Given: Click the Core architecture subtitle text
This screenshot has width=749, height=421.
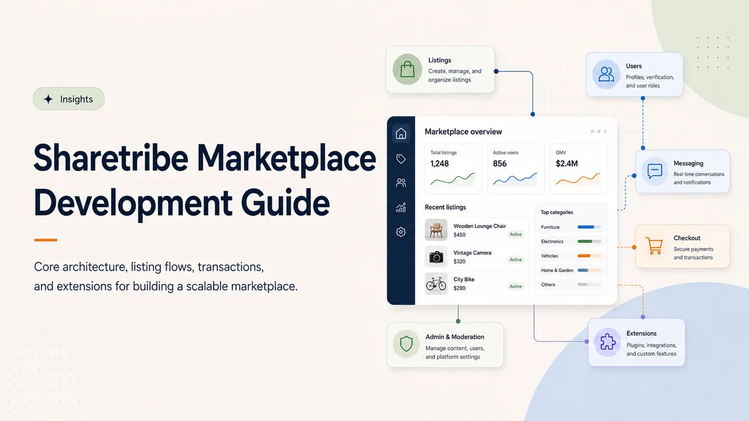Looking at the screenshot, I should (166, 277).
